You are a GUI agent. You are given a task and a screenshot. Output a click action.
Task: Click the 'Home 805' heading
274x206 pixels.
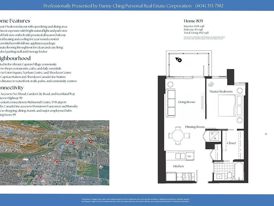click(x=193, y=21)
